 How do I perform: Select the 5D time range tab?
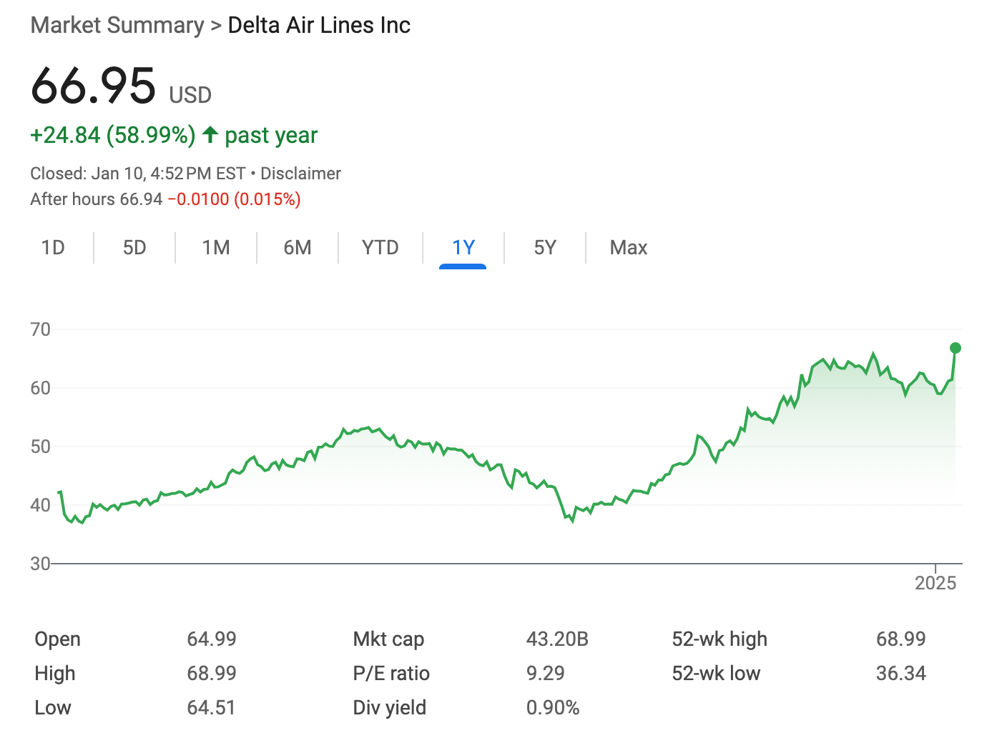[134, 248]
